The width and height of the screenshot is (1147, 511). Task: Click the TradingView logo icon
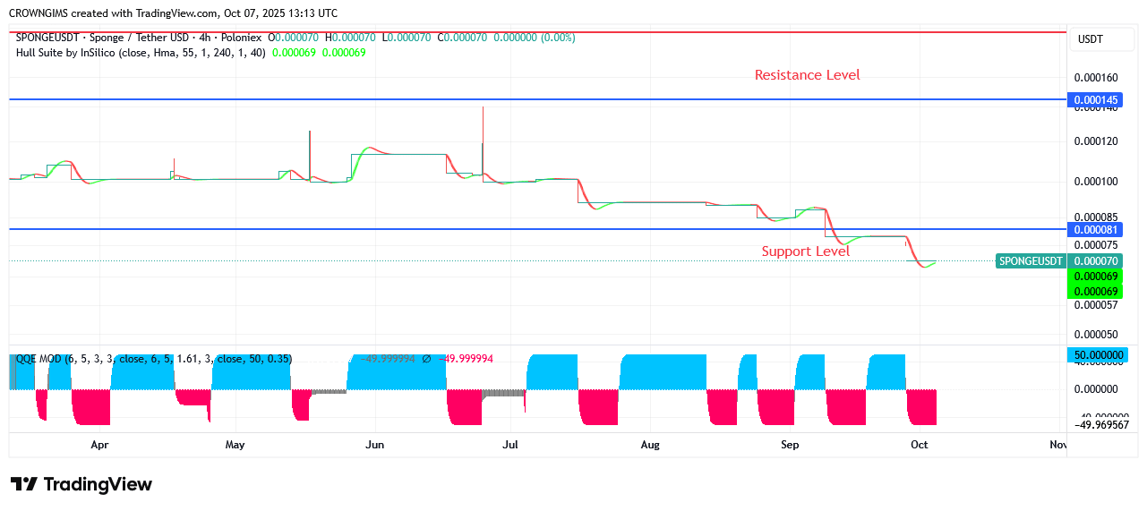tap(24, 484)
